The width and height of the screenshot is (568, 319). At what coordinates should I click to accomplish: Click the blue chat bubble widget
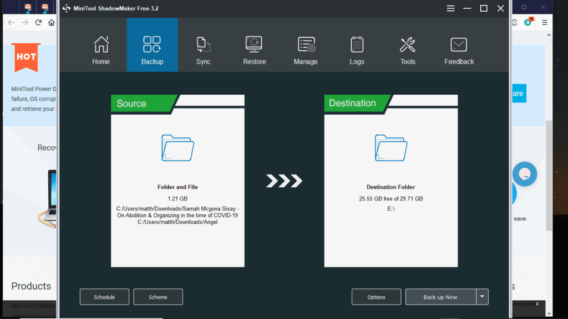tap(524, 174)
